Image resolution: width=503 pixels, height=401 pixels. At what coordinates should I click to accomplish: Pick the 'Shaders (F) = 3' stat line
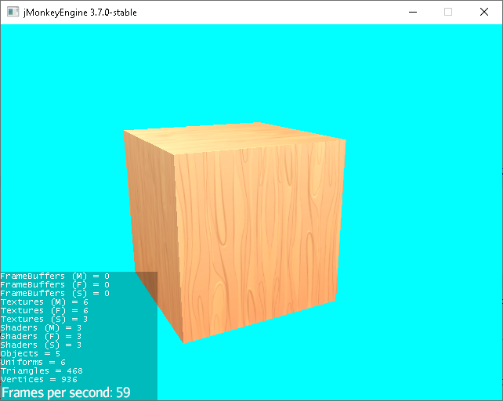coord(41,337)
